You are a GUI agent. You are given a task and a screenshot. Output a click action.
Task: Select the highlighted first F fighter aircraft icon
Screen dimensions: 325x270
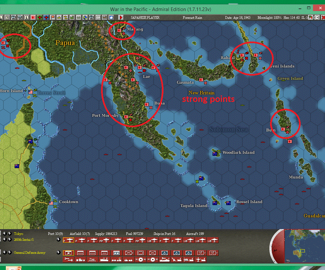click(68, 240)
